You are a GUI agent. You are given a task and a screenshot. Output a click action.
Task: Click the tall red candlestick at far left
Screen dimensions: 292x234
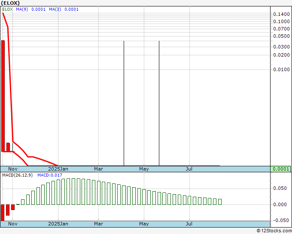(3, 96)
